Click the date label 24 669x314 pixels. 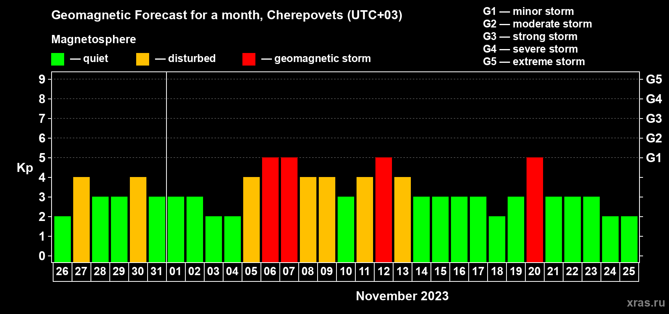coord(610,271)
